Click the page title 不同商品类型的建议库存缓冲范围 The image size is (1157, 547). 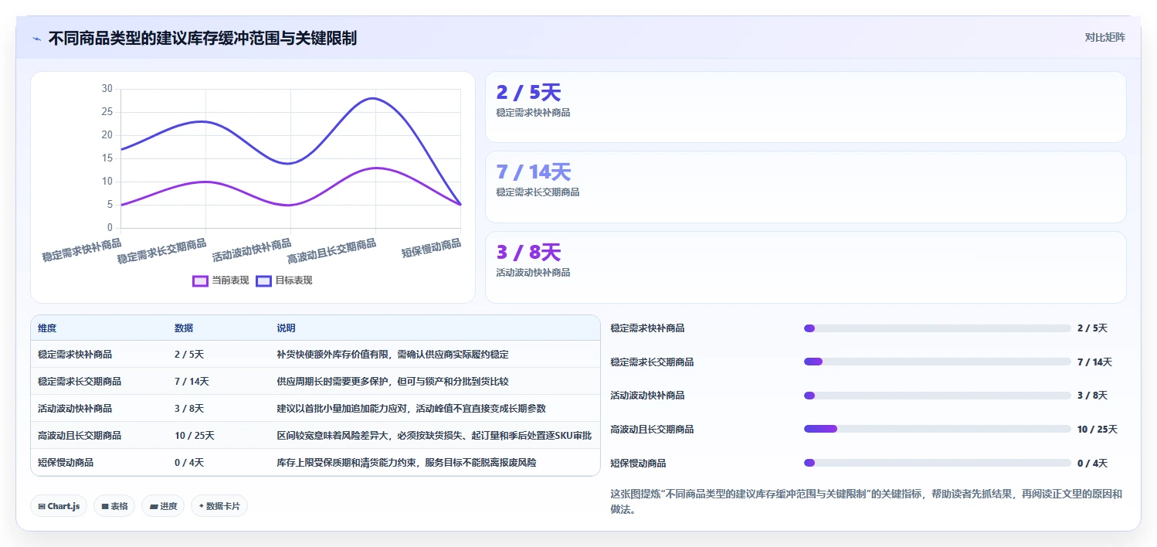(x=202, y=38)
